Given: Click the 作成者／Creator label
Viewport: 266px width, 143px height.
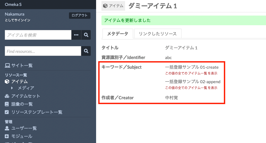Looking at the screenshot, I should click(x=118, y=98).
